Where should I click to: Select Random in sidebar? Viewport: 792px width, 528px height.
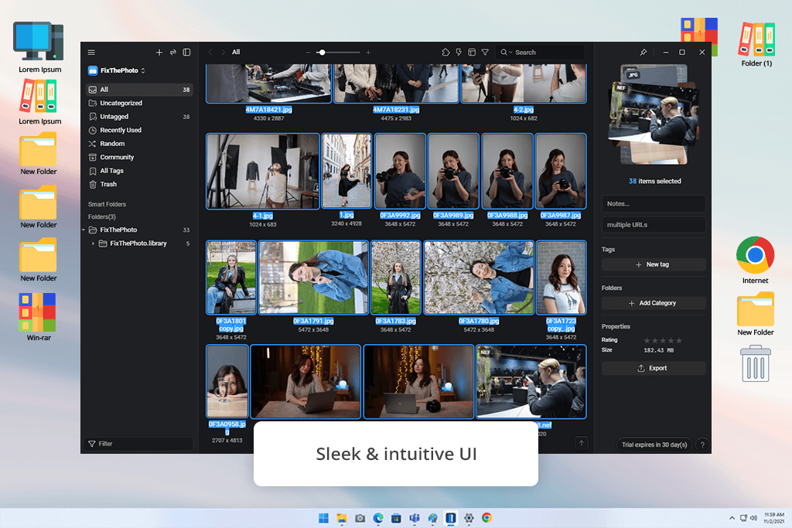[x=140, y=144]
